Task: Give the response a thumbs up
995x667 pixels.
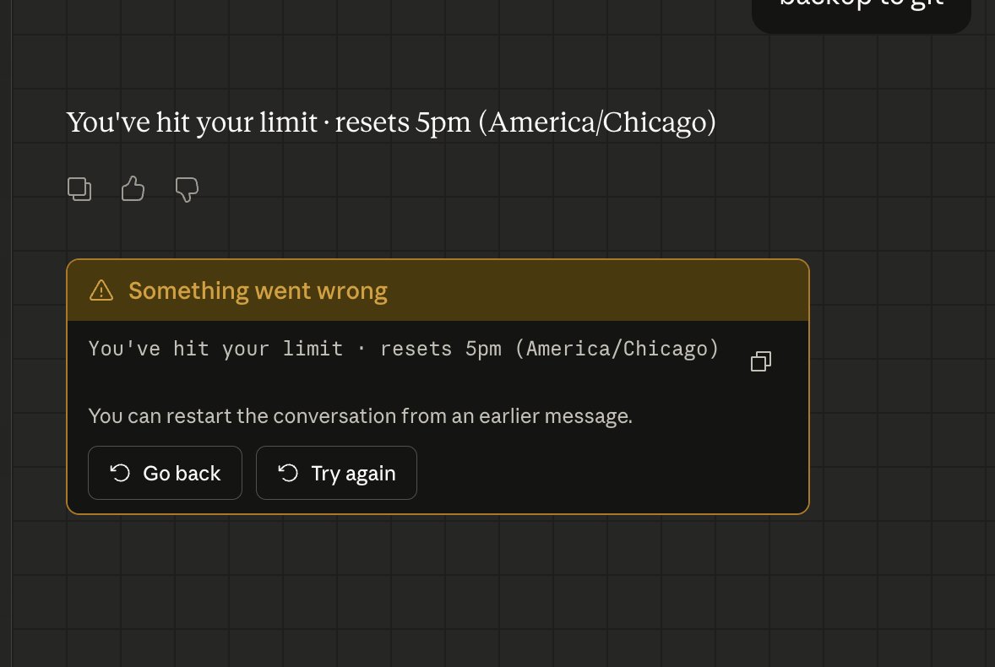Action: [133, 189]
